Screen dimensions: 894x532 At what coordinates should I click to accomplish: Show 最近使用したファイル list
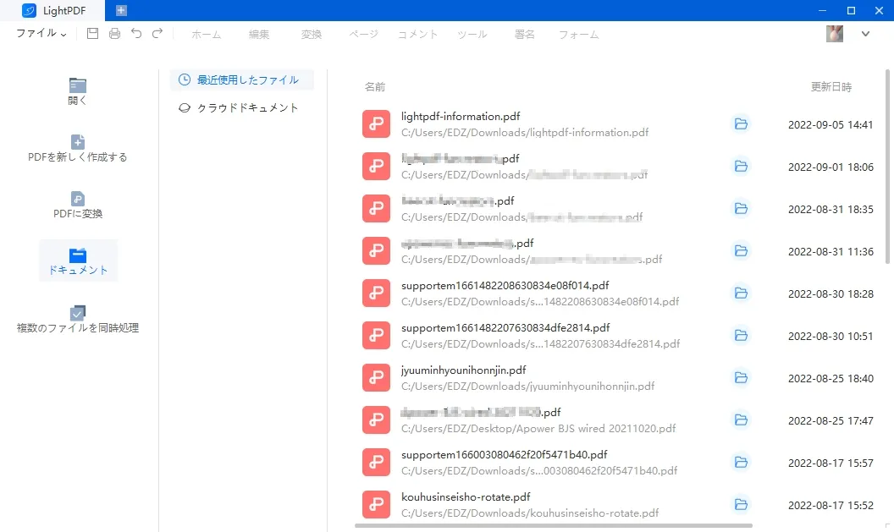tap(242, 79)
